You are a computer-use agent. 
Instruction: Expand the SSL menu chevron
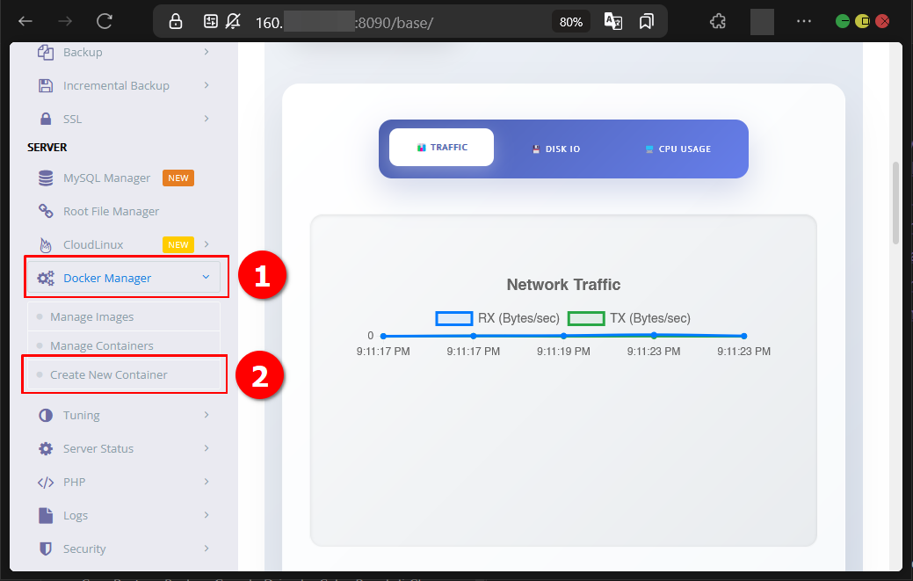[x=207, y=118]
